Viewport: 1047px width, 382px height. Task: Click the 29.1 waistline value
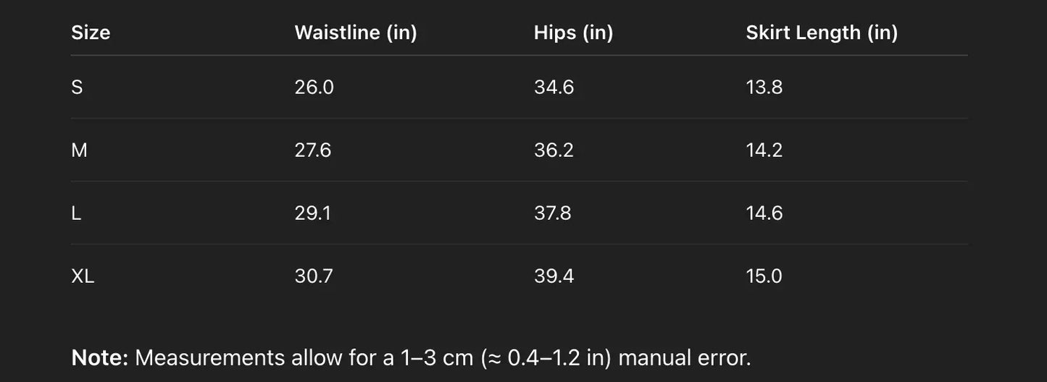pos(312,213)
